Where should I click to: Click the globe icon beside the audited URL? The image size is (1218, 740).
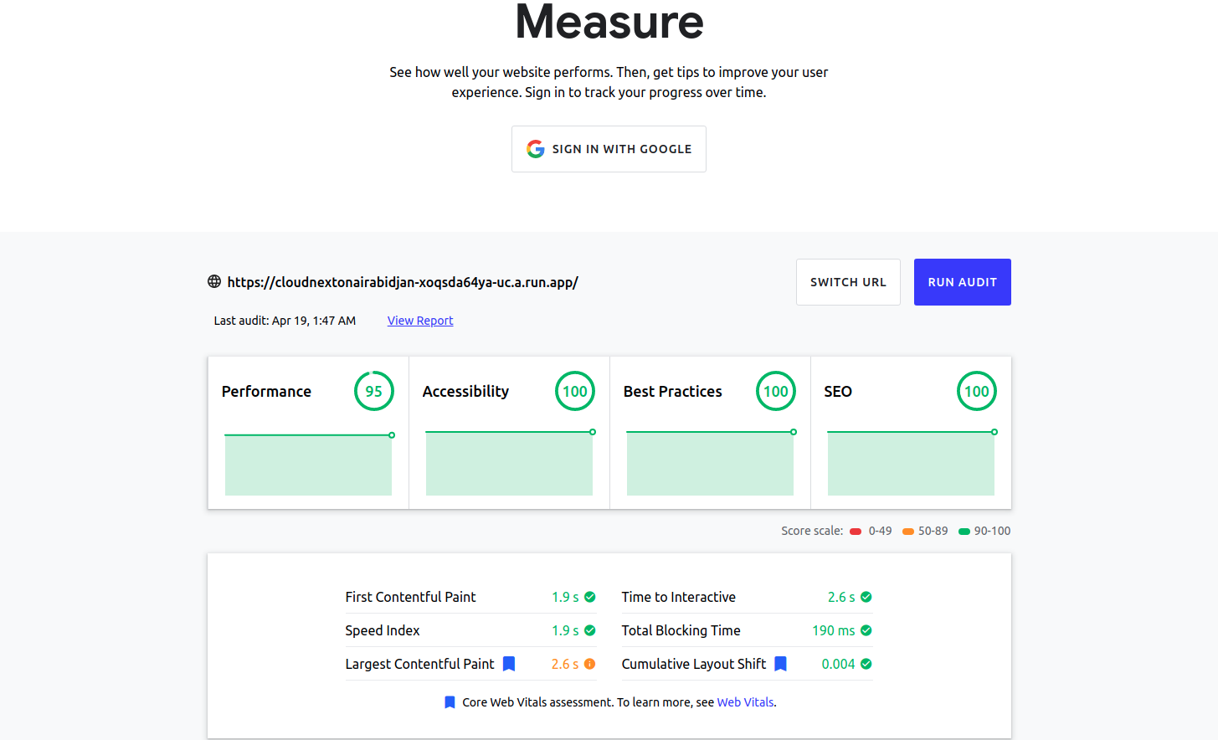(214, 281)
